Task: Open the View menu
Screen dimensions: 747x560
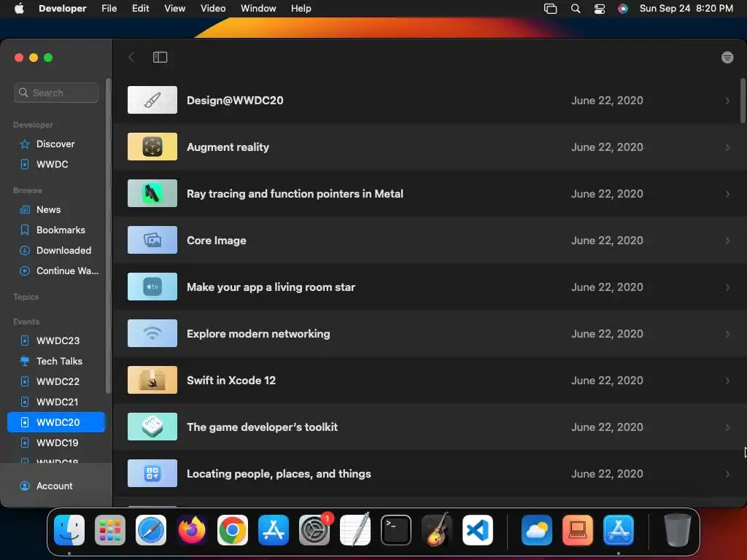Action: (x=175, y=9)
